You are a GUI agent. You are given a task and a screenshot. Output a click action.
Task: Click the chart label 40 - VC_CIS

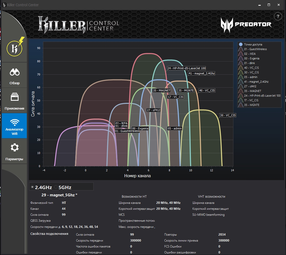pyautogui.click(x=207, y=90)
